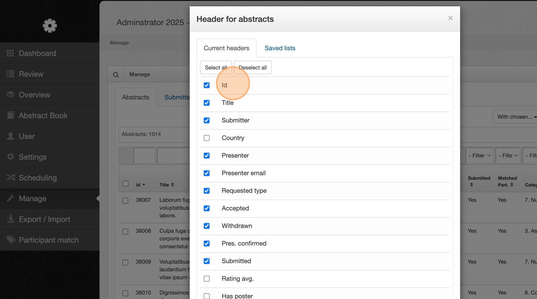Click the Manage wrench icon
The height and width of the screenshot is (299, 537).
pos(10,198)
